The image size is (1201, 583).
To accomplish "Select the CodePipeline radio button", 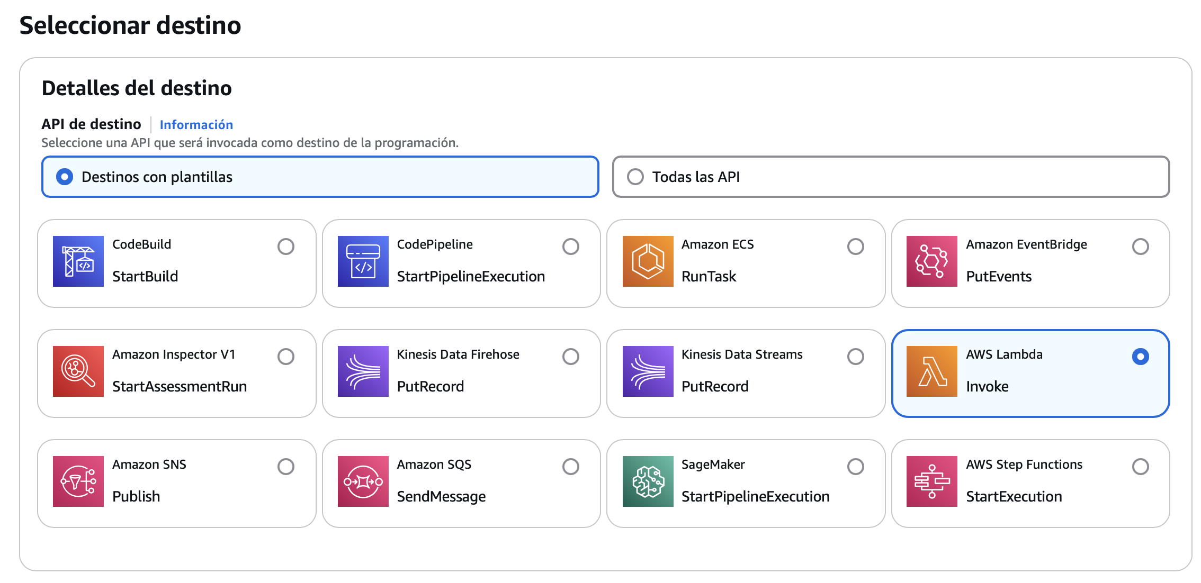I will coord(571,247).
